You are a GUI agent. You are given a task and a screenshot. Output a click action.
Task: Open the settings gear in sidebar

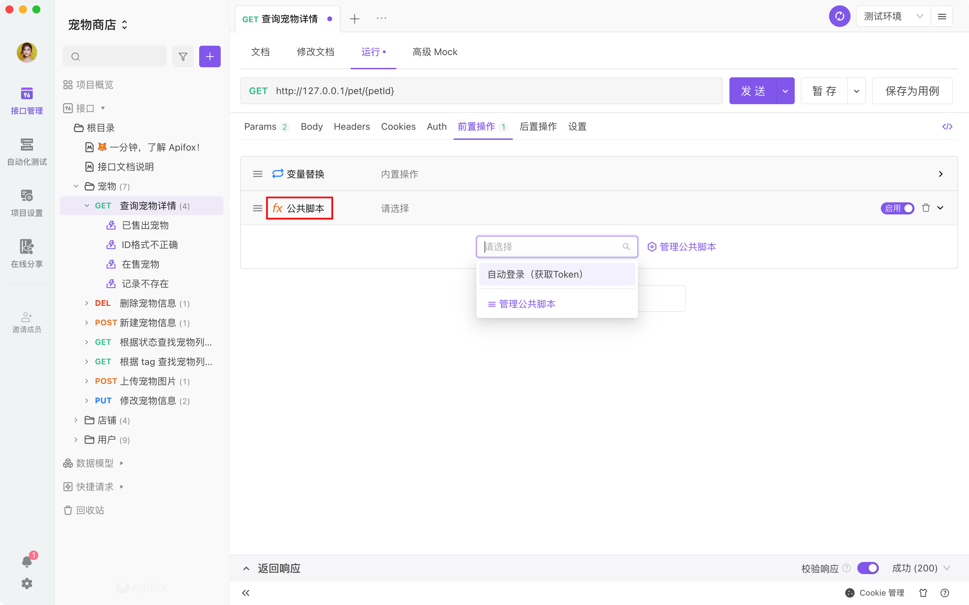click(27, 583)
